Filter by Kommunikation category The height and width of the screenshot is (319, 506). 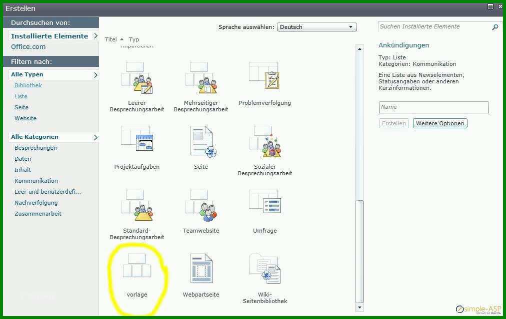pyautogui.click(x=36, y=181)
